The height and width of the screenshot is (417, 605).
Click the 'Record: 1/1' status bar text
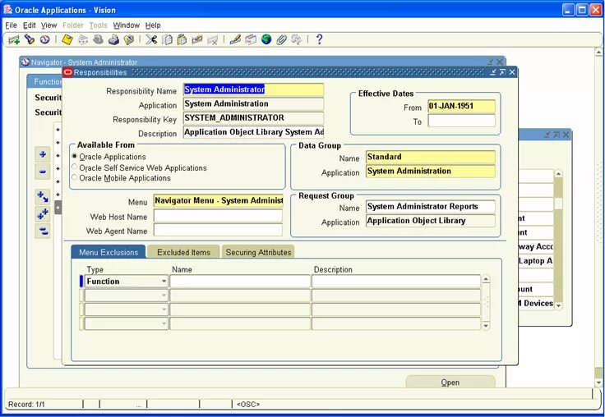[x=26, y=405]
